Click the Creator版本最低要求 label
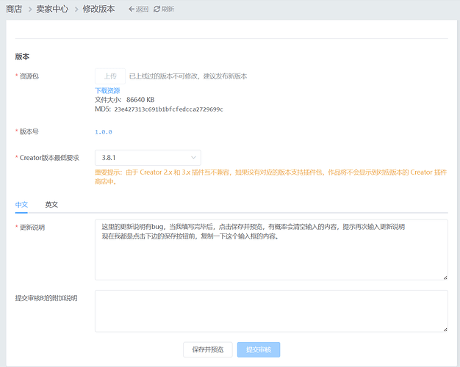460x367 pixels. coord(49,158)
